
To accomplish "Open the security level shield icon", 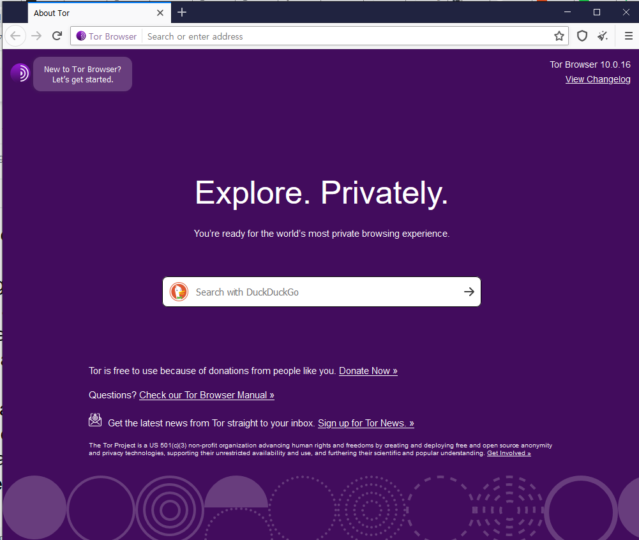I will 582,36.
